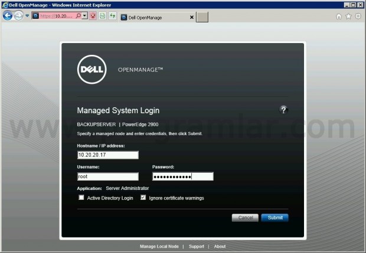Open a new blank tab
Image resolution: width=366 pixels, height=253 pixels.
tap(202, 17)
